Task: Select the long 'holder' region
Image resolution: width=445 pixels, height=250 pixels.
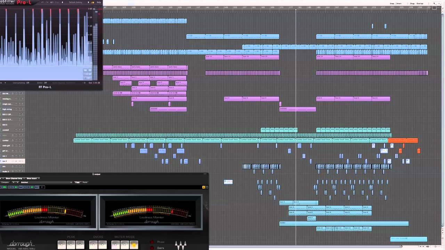Action: coord(344,224)
